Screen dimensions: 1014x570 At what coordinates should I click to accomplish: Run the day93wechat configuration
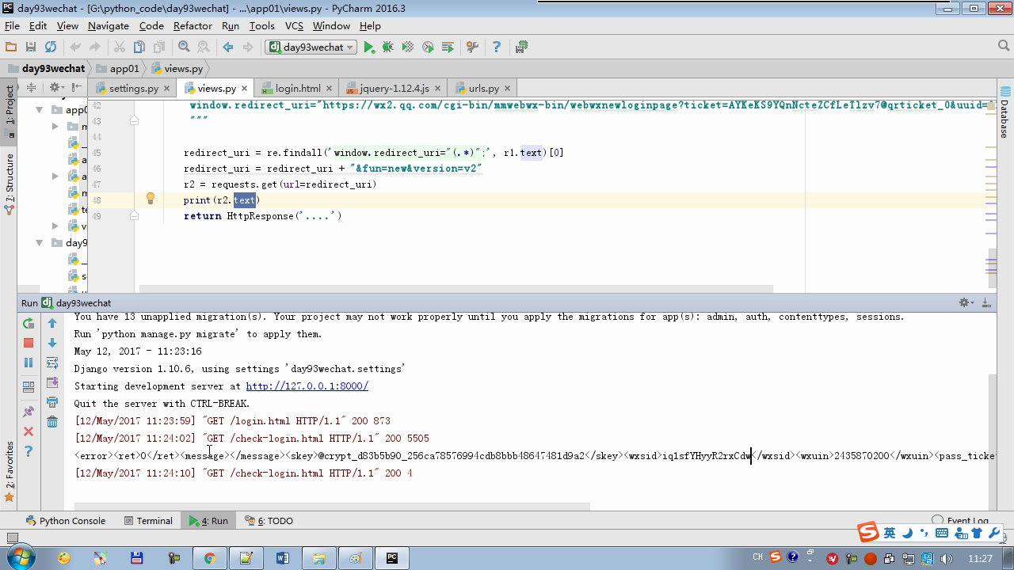pyautogui.click(x=369, y=47)
